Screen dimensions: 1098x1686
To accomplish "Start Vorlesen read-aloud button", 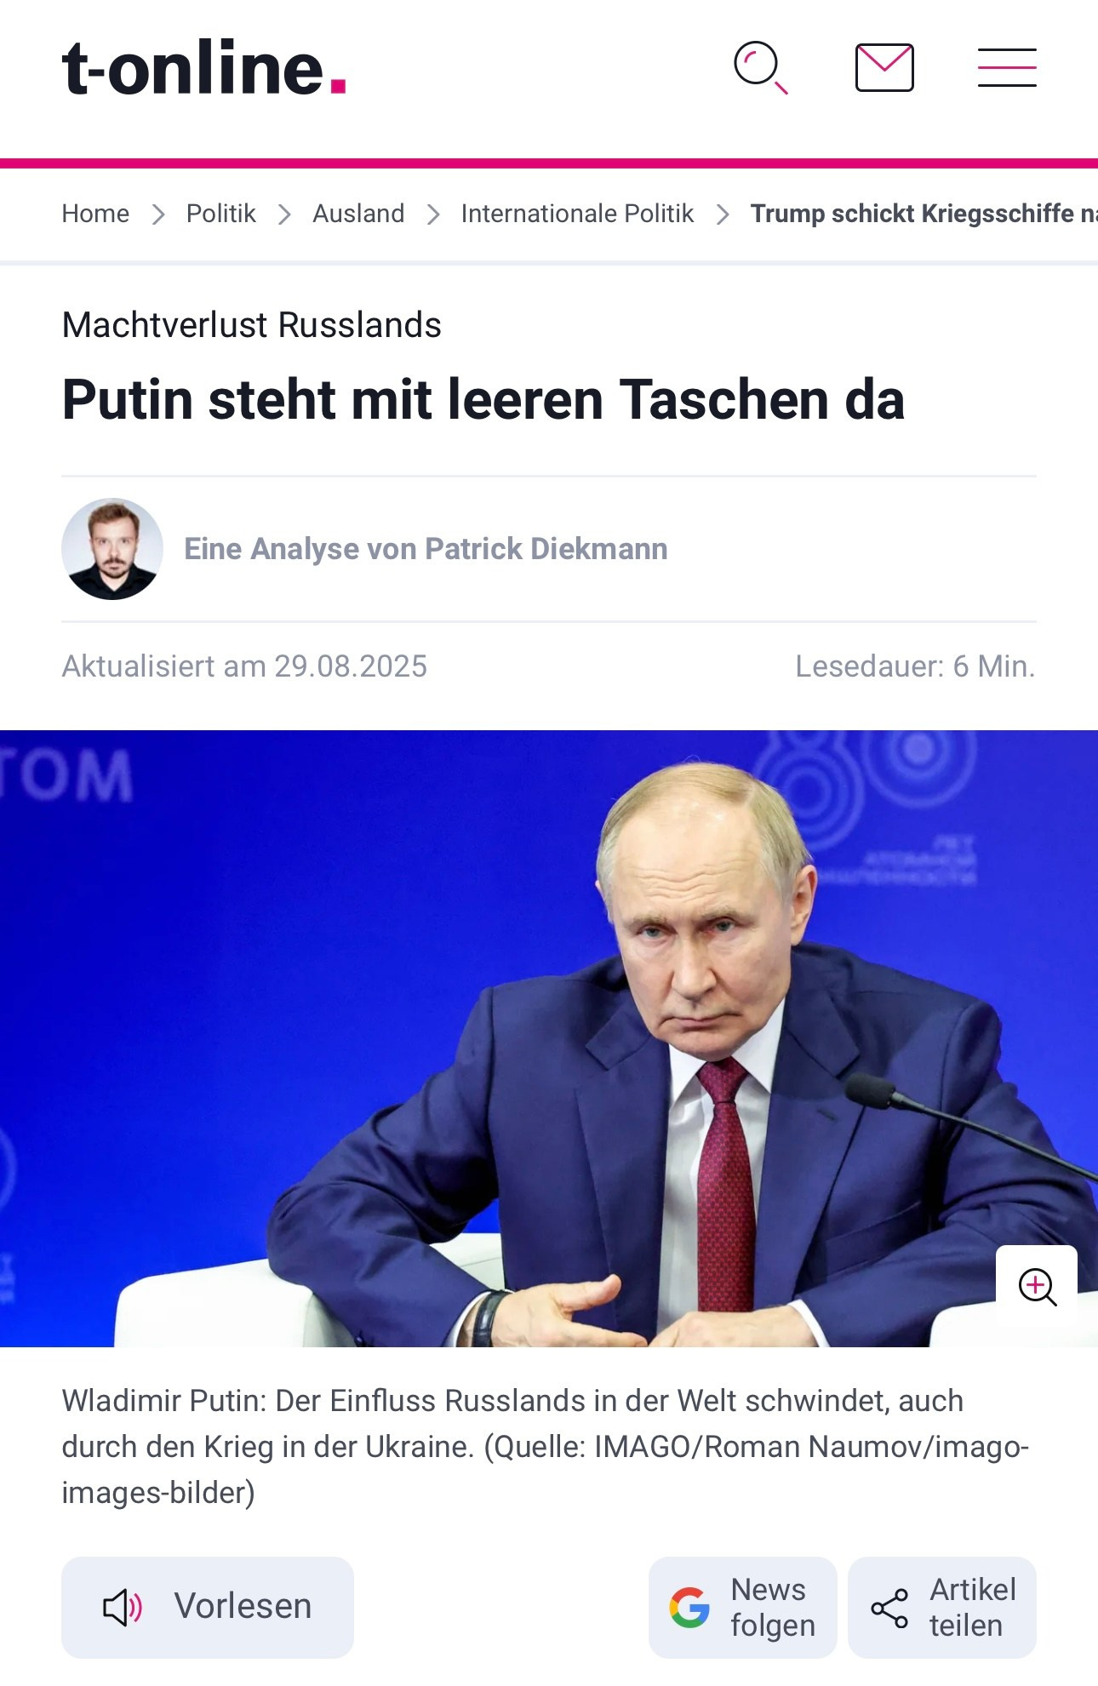I will [208, 1608].
